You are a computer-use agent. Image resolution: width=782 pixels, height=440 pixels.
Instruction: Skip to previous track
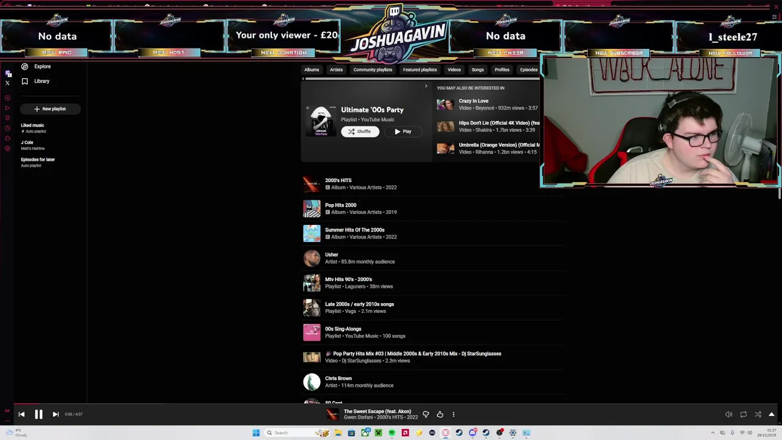point(21,414)
